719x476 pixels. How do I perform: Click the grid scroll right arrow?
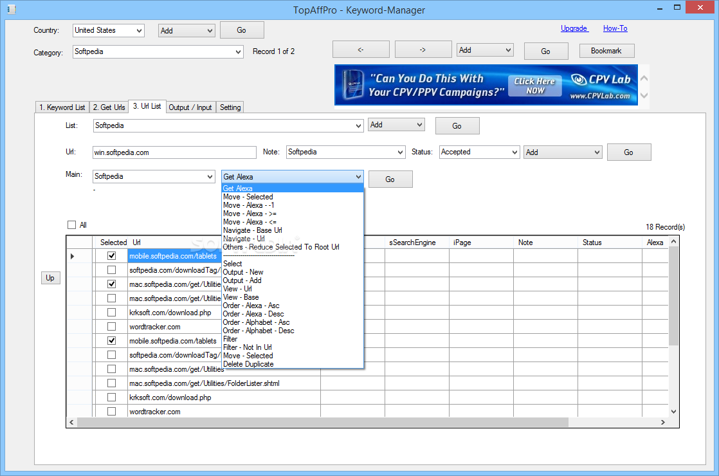(x=662, y=422)
